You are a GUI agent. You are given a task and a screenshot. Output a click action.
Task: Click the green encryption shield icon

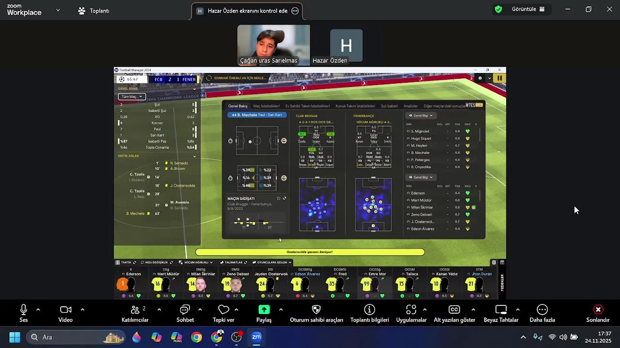coord(498,9)
